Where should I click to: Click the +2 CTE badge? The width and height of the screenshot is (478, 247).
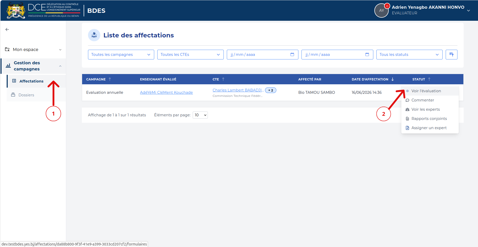point(271,90)
